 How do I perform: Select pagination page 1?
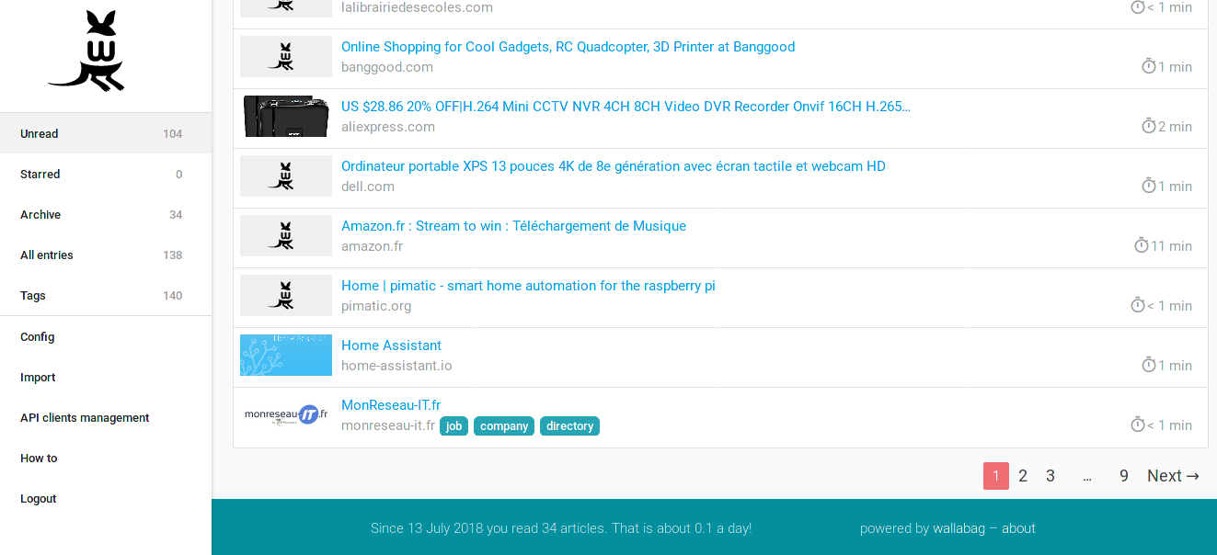pyautogui.click(x=996, y=476)
